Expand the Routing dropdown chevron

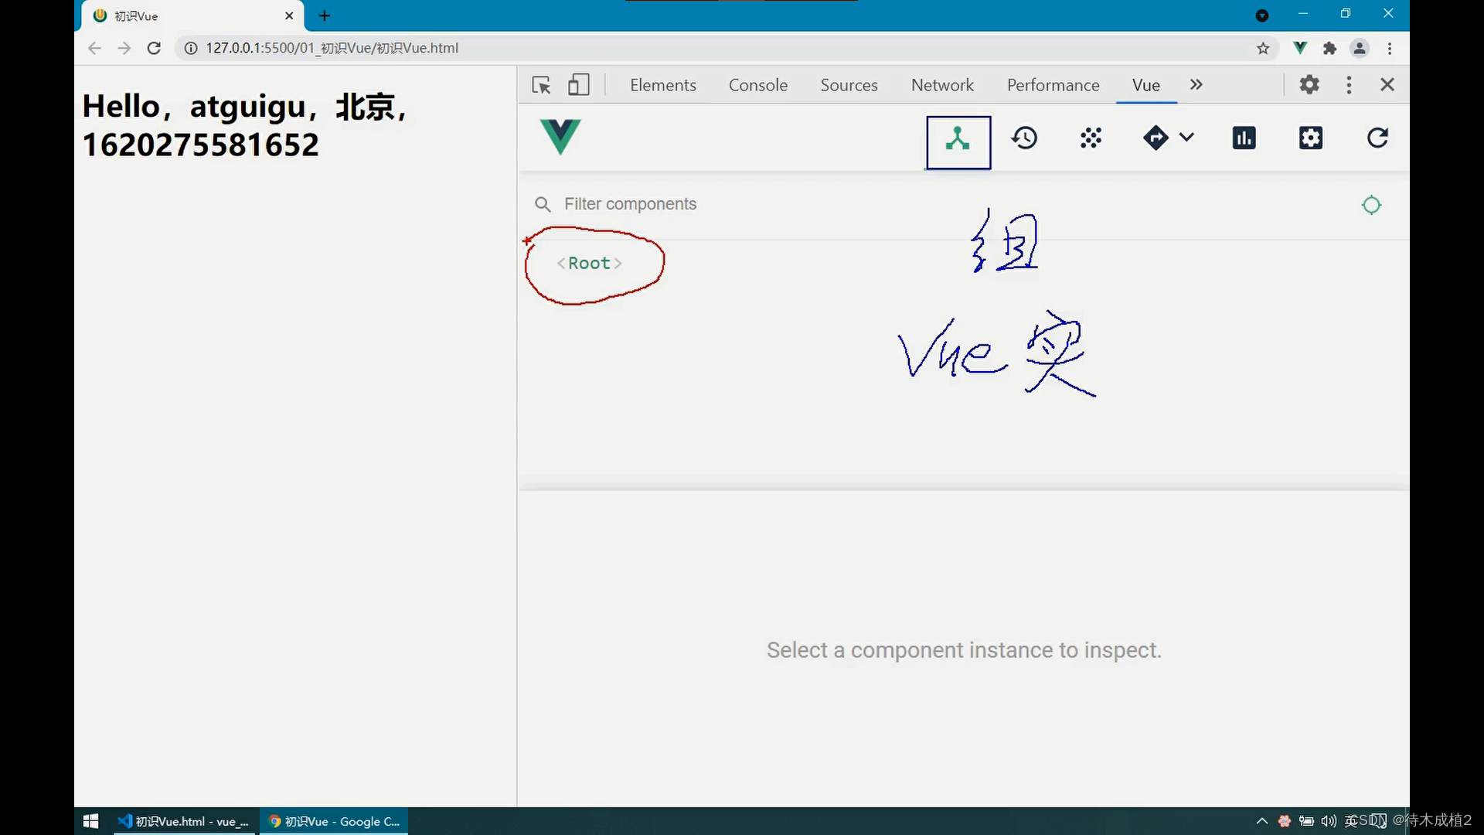pyautogui.click(x=1186, y=138)
